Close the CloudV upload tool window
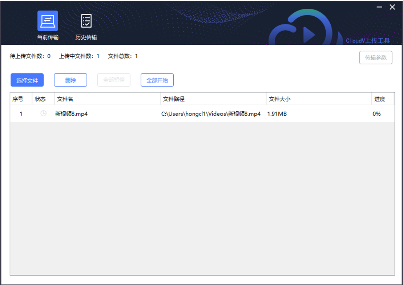 click(x=392, y=7)
